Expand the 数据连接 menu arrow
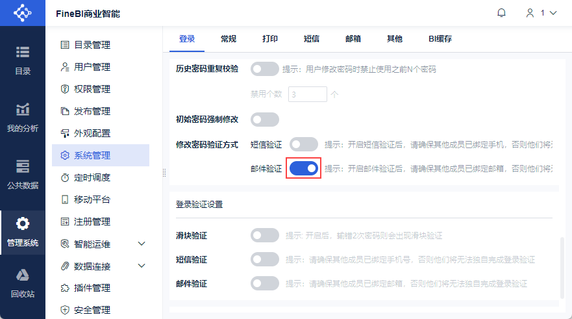 pos(142,266)
